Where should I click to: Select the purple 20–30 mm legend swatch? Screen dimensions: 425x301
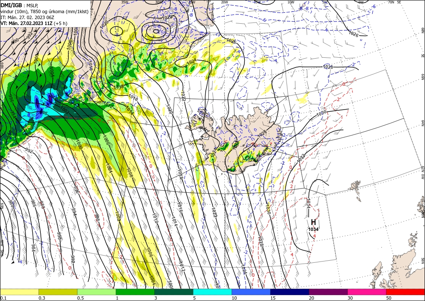(328, 292)
